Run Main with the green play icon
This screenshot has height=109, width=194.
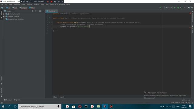[175, 8]
